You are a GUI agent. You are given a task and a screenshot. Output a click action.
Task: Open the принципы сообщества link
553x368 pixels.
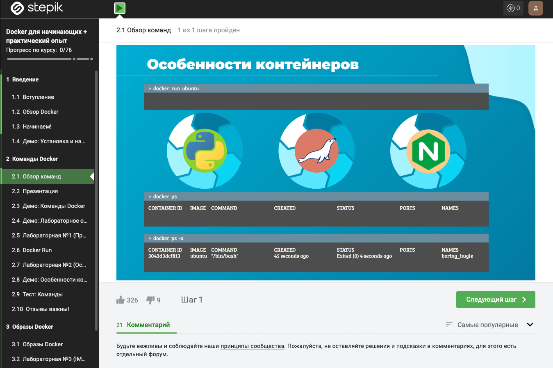(253, 346)
